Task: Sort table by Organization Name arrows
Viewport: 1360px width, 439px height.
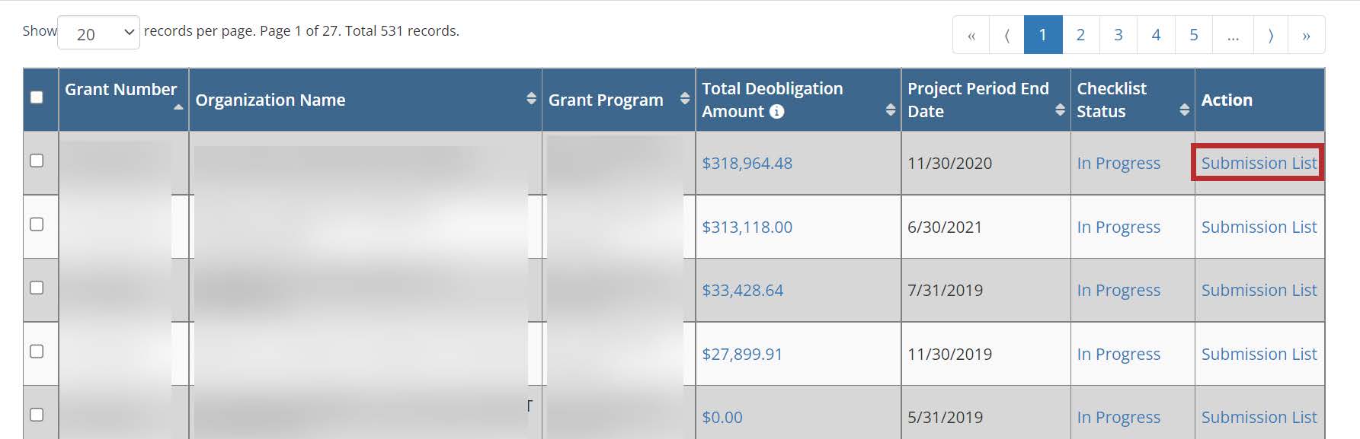Action: (x=531, y=99)
